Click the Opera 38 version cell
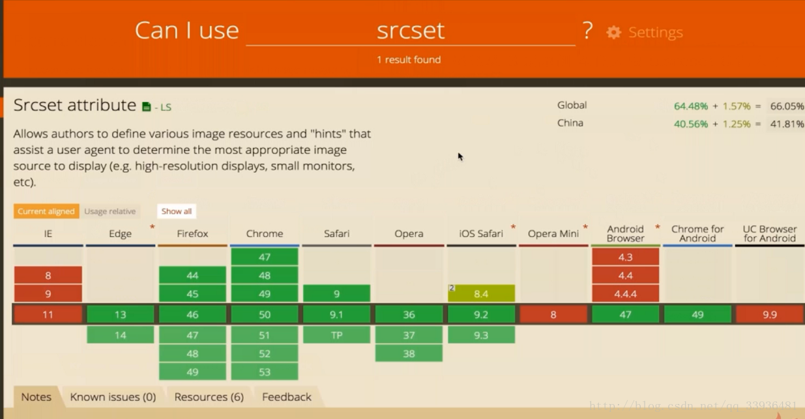The height and width of the screenshot is (419, 805). pyautogui.click(x=409, y=353)
